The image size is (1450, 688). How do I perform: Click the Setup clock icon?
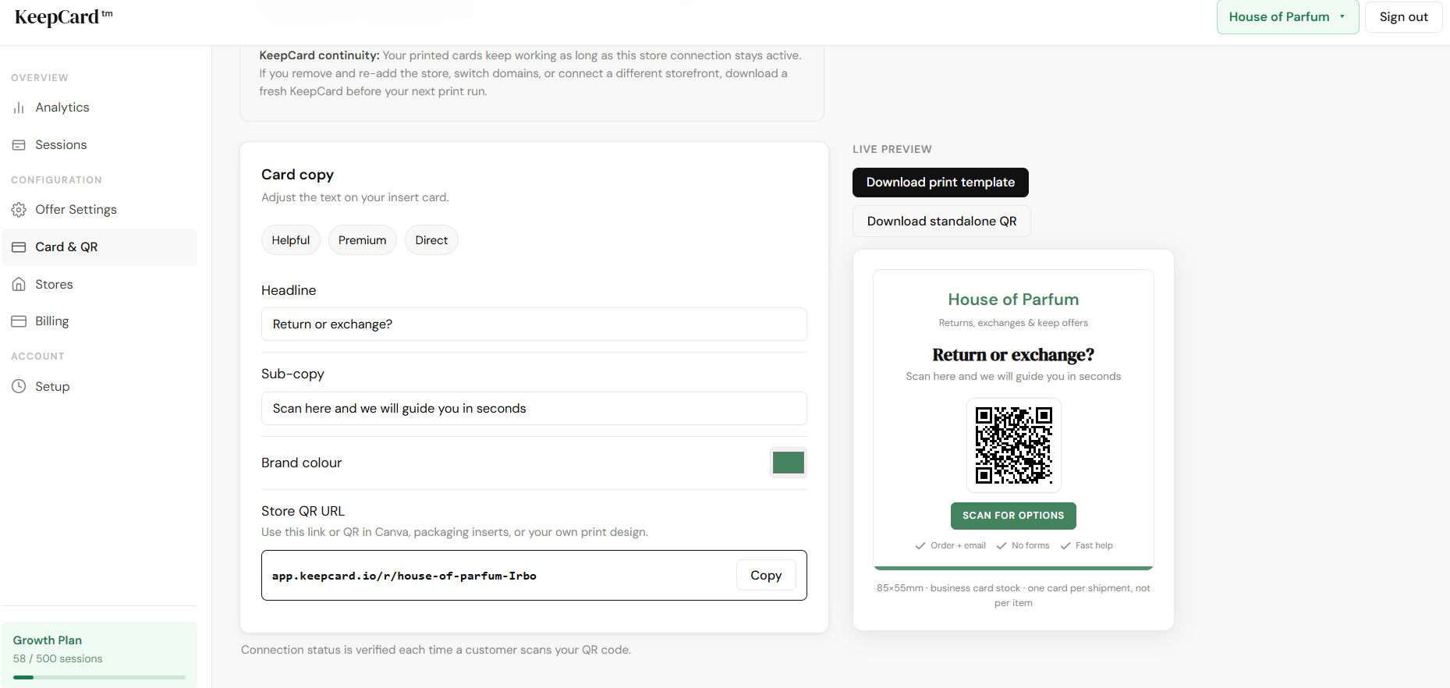click(19, 387)
